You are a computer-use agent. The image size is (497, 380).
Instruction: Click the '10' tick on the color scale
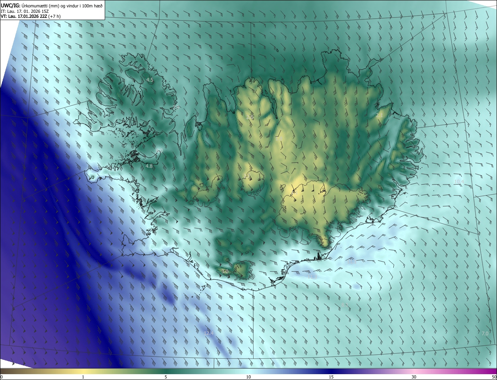coord(248,377)
